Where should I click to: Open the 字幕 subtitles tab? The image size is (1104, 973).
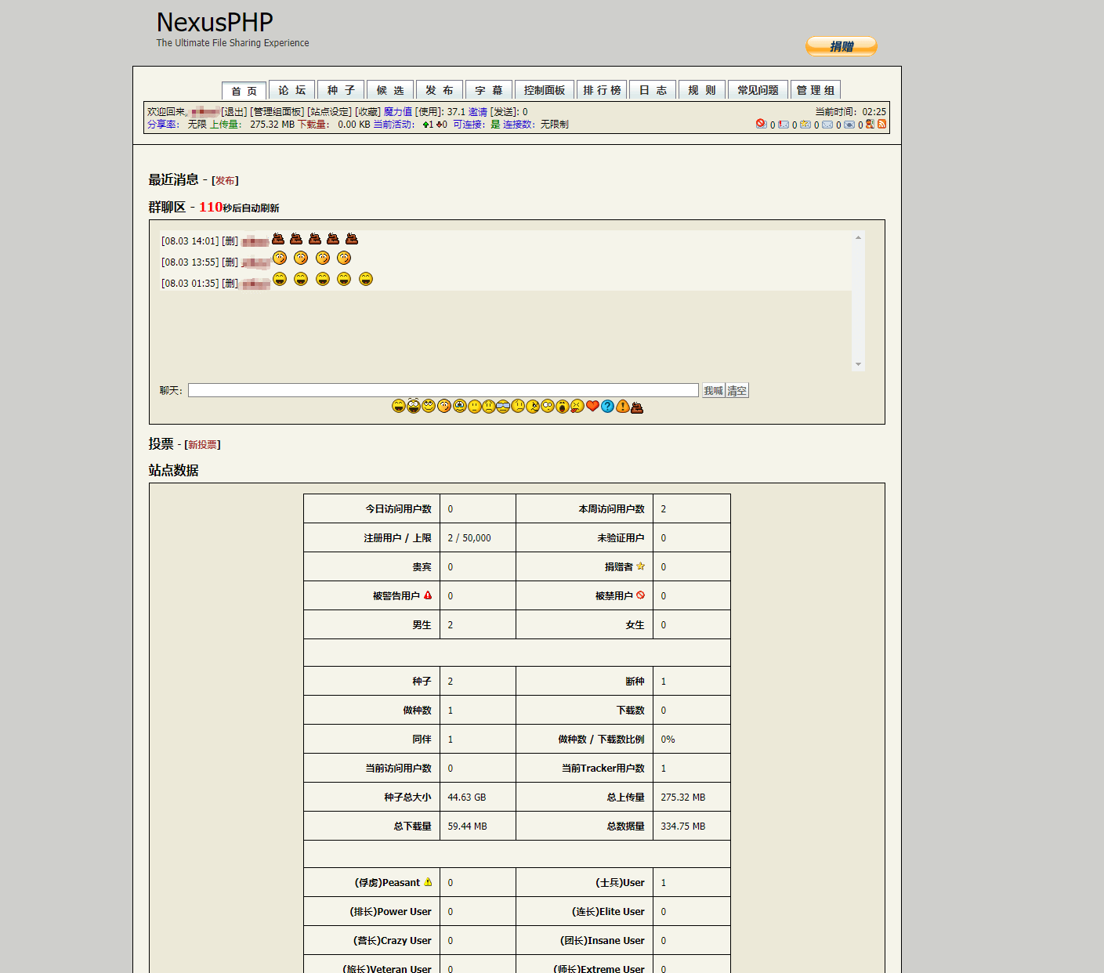tap(489, 90)
